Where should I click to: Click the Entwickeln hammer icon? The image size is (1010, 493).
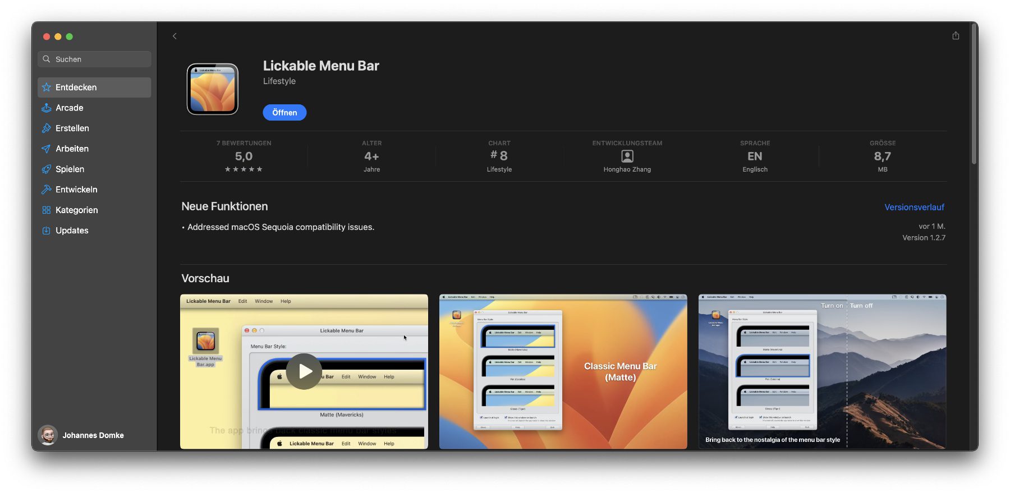click(x=47, y=190)
